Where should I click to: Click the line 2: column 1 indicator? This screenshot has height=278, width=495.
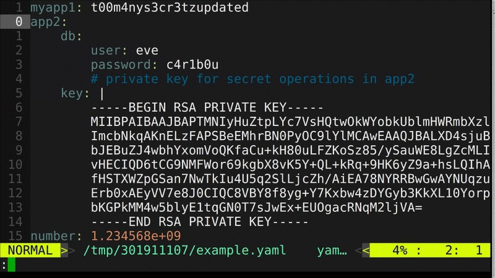click(463, 251)
